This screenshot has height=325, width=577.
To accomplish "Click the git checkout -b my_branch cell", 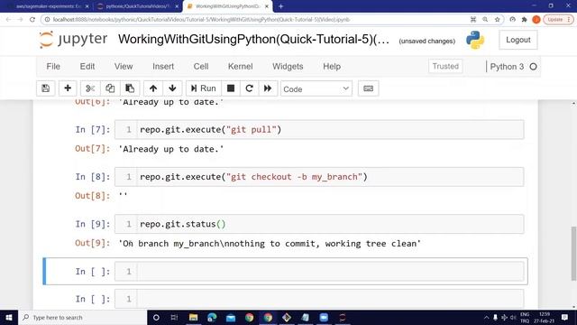I will (x=319, y=177).
